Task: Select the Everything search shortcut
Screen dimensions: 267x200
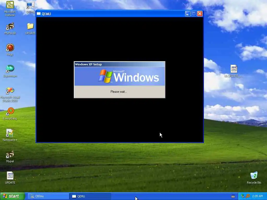Action: coord(10,114)
